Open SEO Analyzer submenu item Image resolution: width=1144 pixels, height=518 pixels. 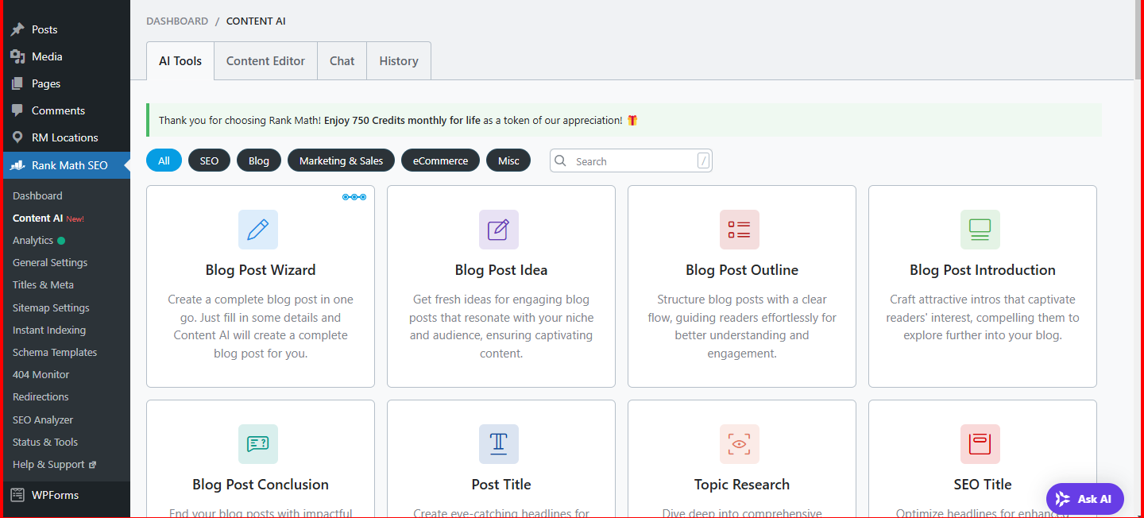(43, 419)
